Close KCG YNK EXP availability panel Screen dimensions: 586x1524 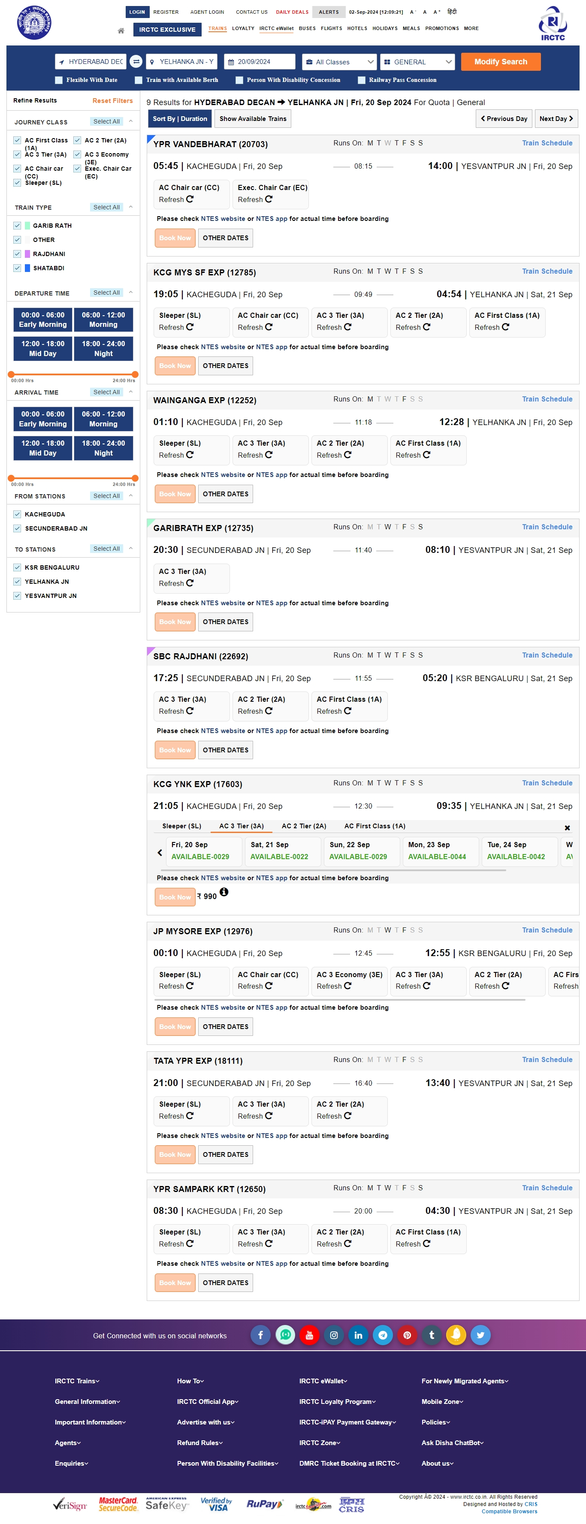[x=567, y=828]
